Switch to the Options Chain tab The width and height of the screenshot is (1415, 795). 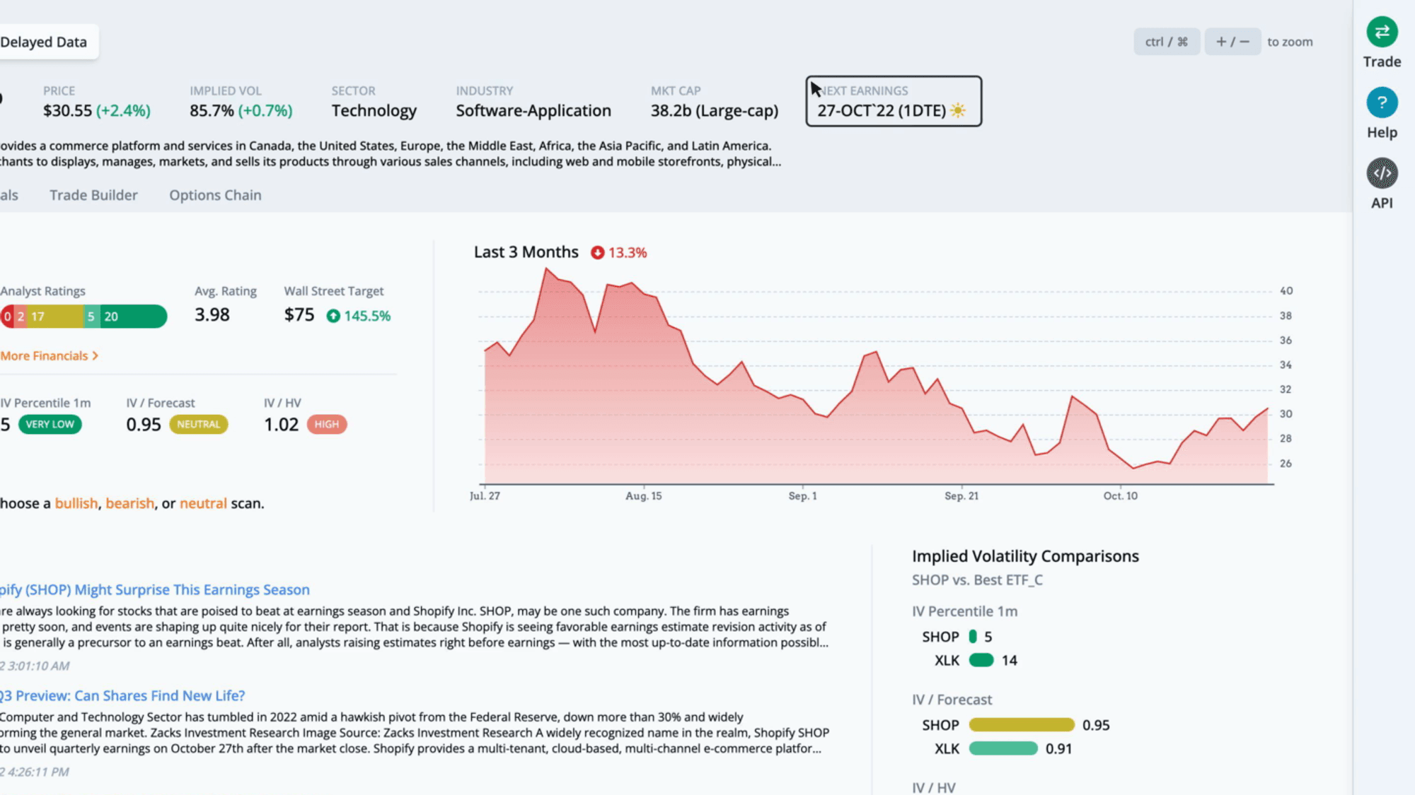click(215, 195)
